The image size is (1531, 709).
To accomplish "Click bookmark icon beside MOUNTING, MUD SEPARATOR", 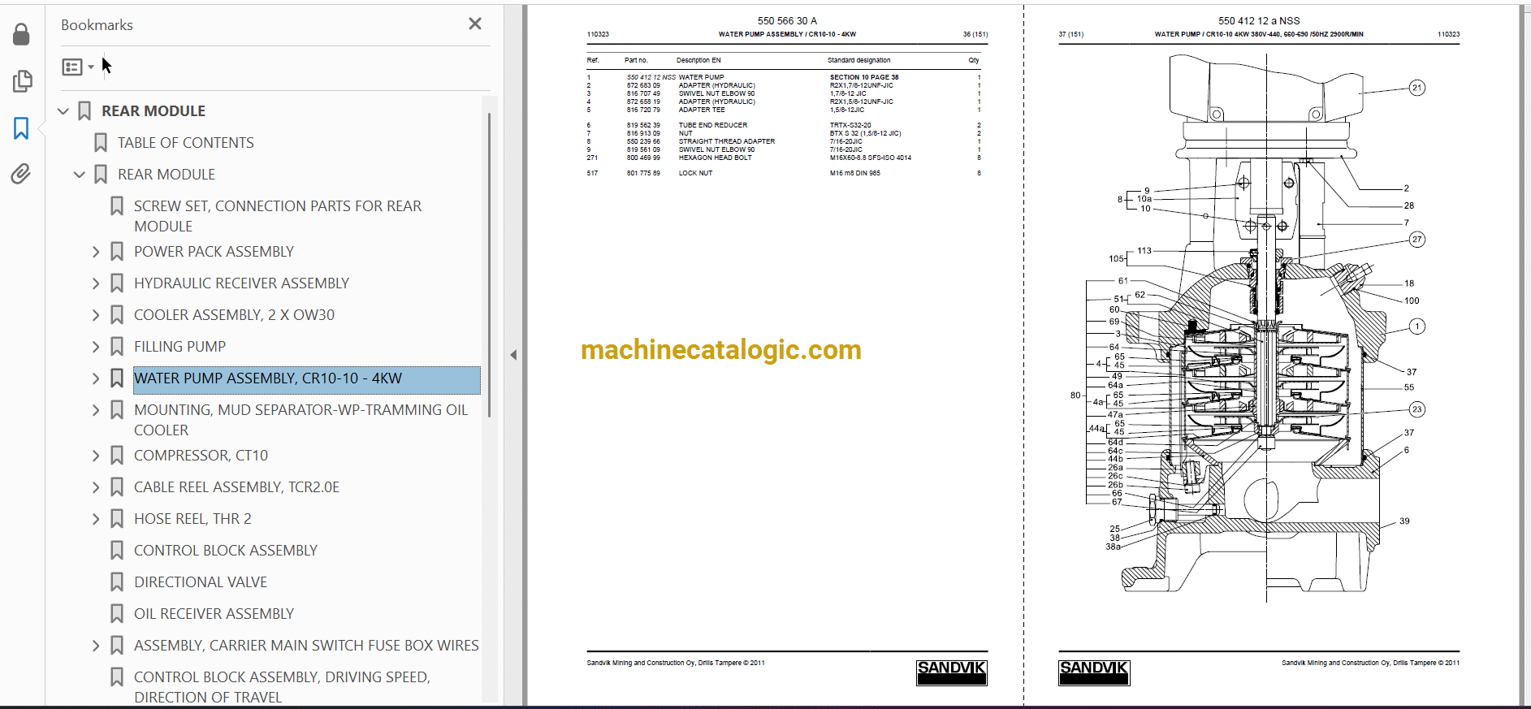I will click(x=117, y=410).
